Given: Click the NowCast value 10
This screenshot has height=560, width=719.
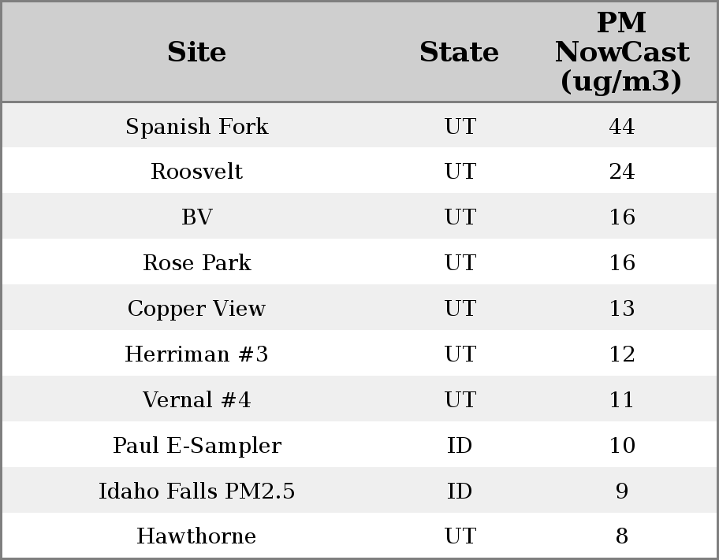Looking at the screenshot, I should point(621,445).
